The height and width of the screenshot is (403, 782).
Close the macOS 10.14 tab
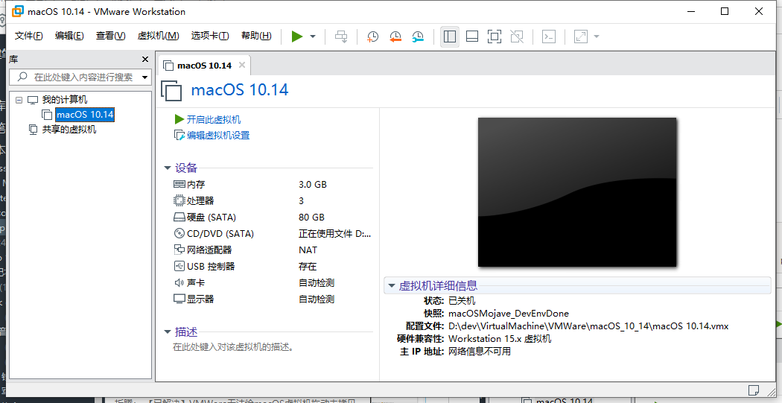242,65
